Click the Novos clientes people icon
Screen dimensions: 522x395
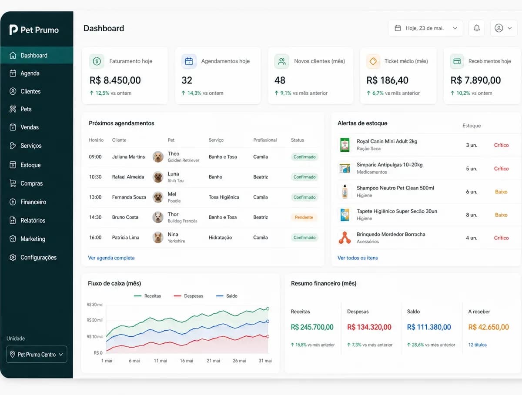(x=282, y=62)
